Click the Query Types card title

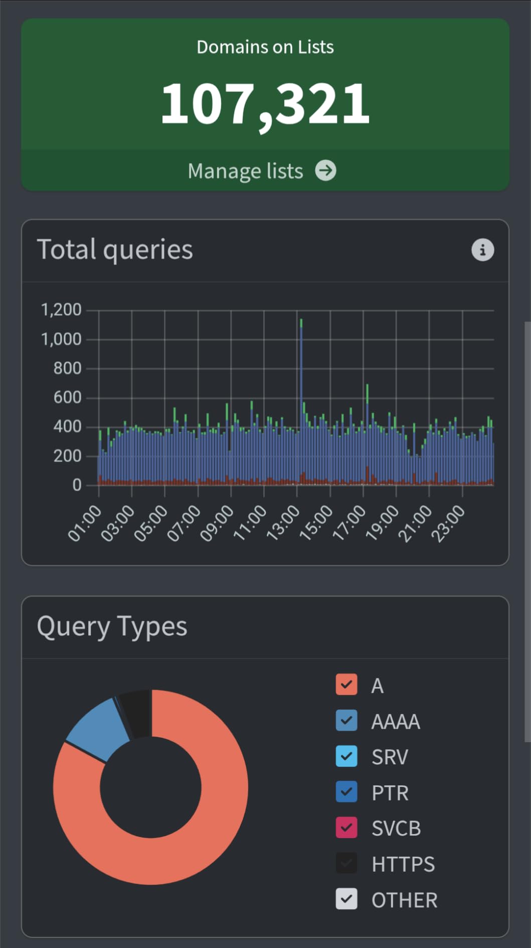pos(112,626)
